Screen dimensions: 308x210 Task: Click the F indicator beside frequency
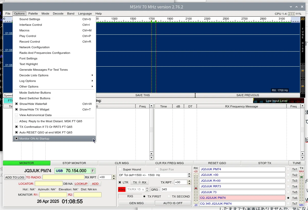(x=93, y=171)
